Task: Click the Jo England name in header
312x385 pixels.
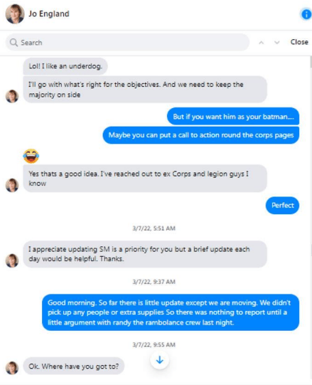Action: (x=49, y=14)
